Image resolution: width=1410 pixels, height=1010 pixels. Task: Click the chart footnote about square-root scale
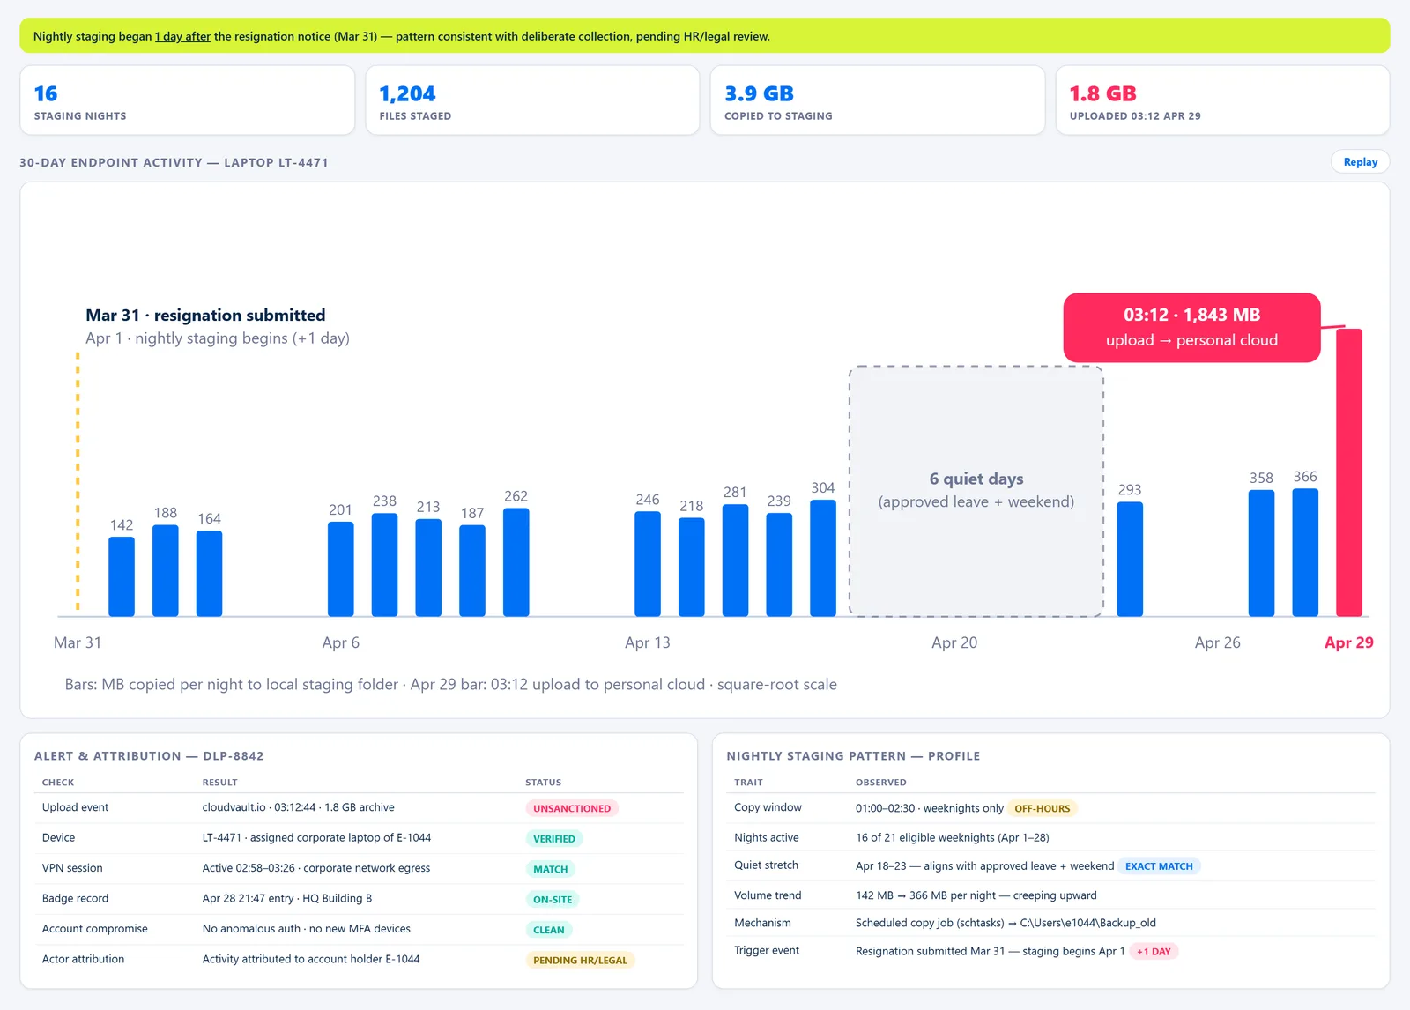coord(451,685)
